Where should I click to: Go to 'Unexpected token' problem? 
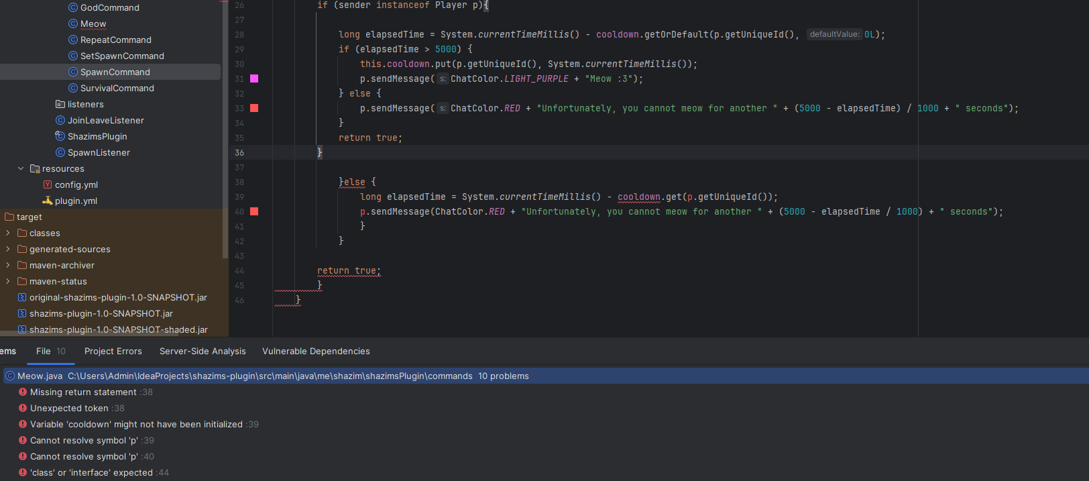click(x=69, y=408)
